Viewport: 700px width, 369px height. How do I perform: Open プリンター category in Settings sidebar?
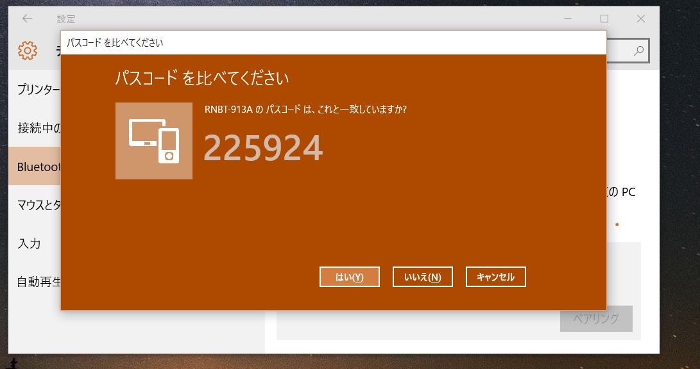click(35, 89)
